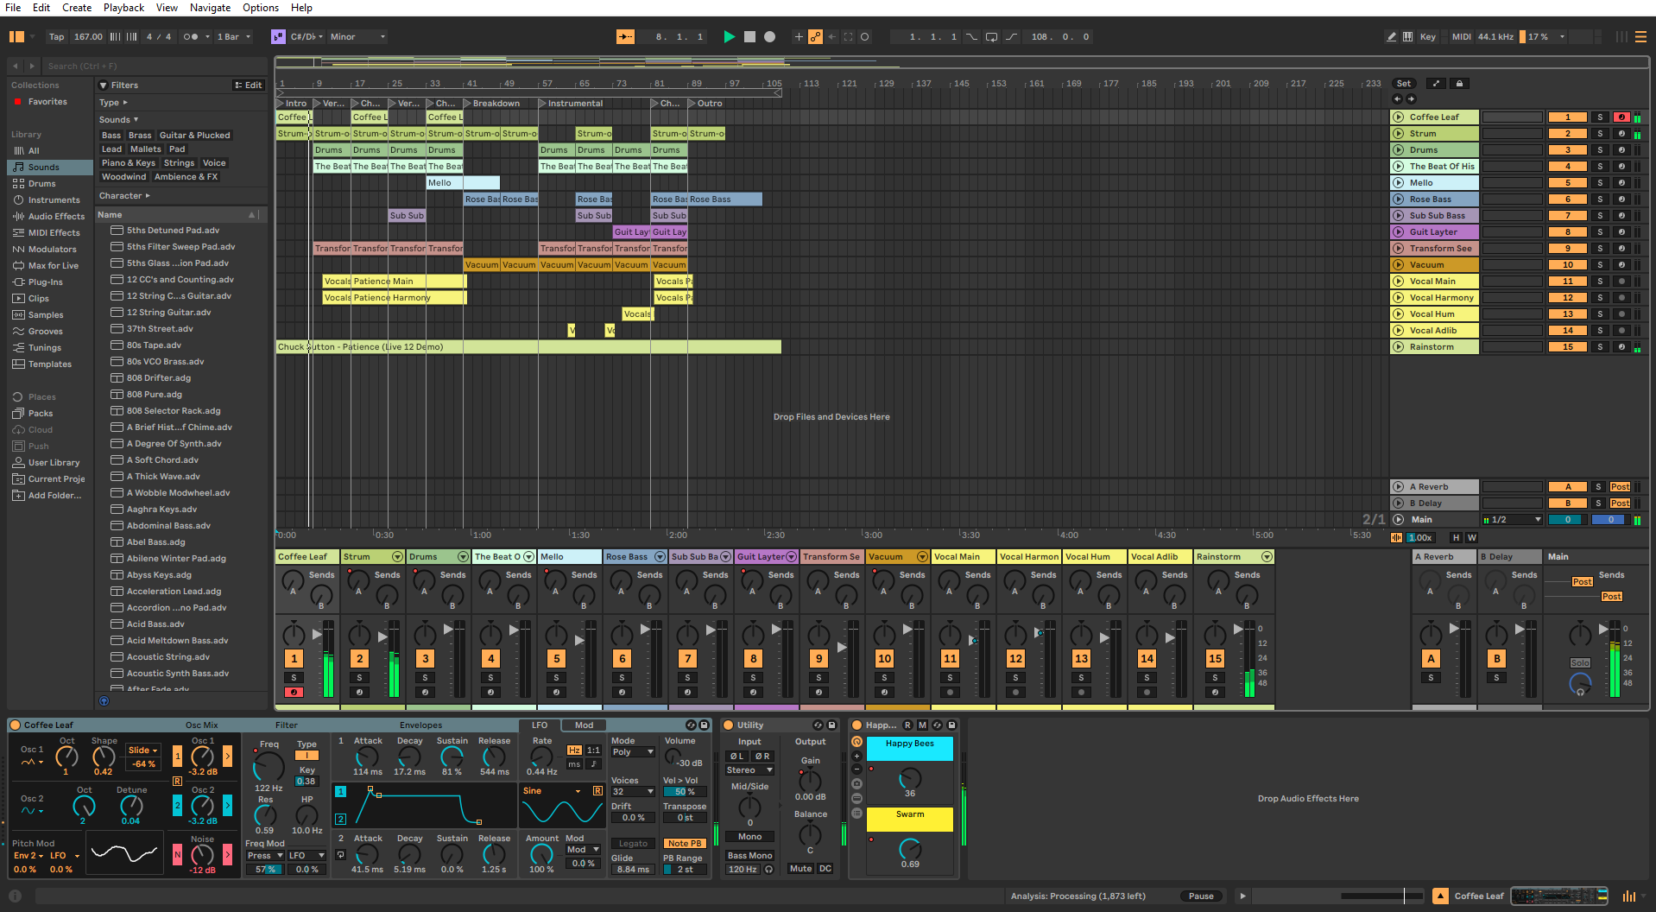Toggle Optimize Arrangement Height H button
Viewport: 1656px width, 912px height.
1456,537
